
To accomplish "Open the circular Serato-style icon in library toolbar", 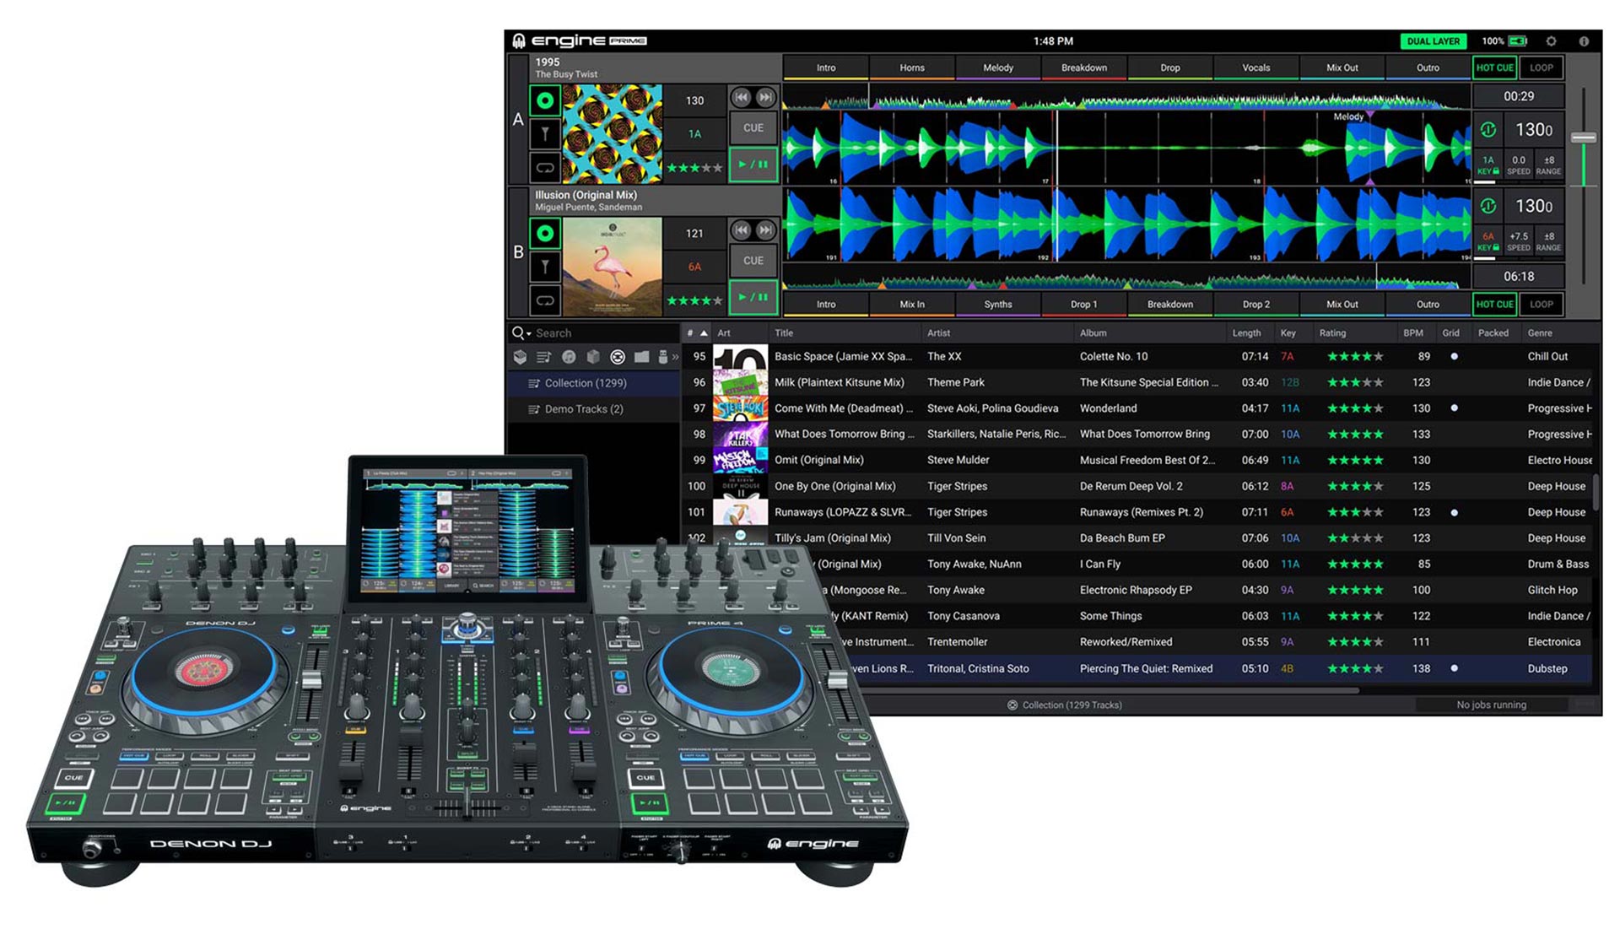I will pos(618,357).
